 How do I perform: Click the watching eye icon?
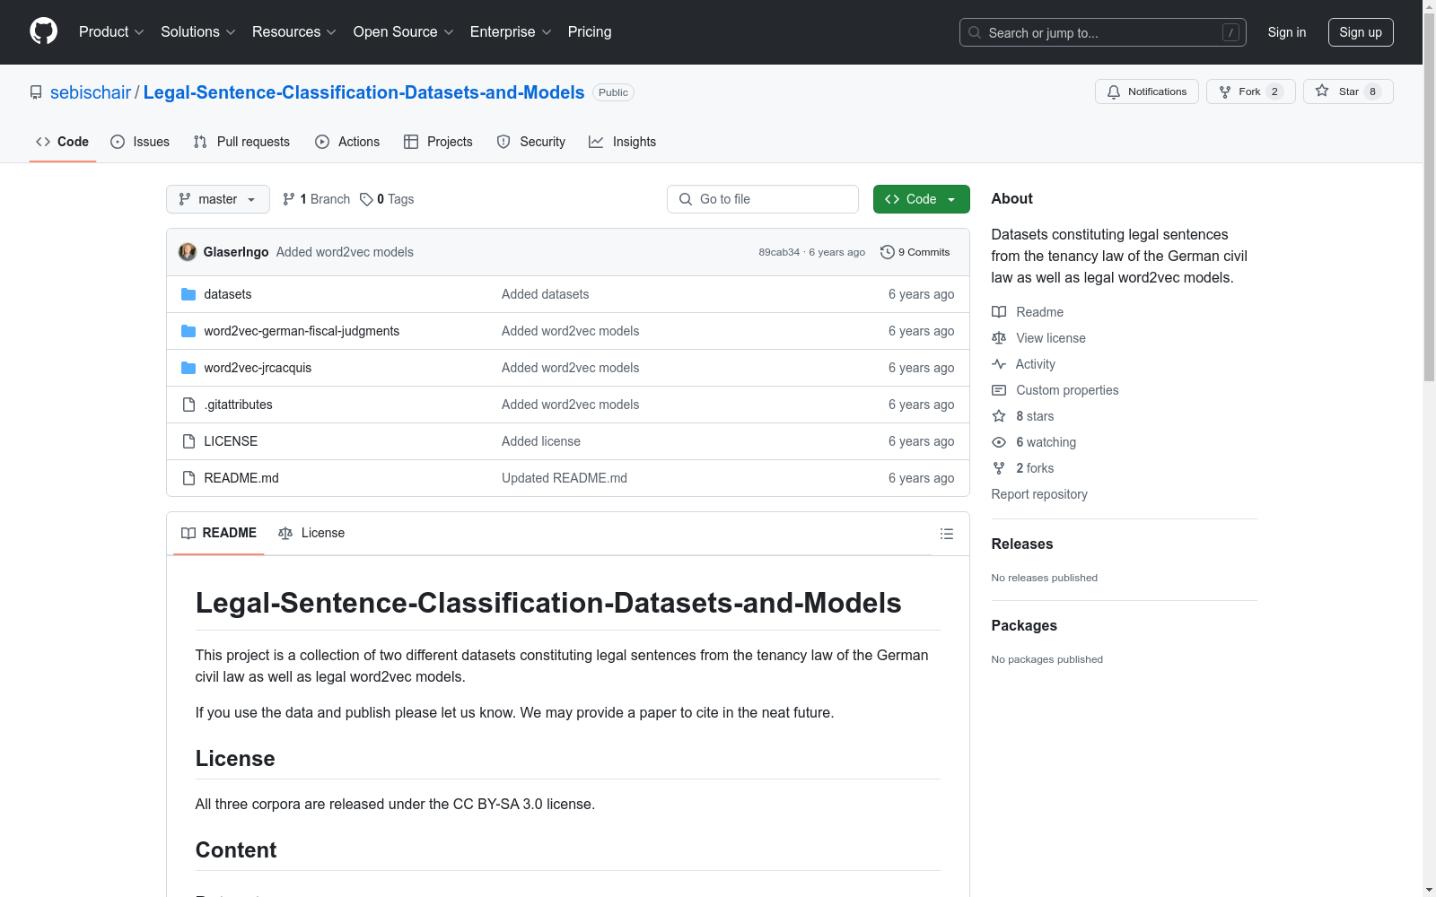(x=999, y=442)
